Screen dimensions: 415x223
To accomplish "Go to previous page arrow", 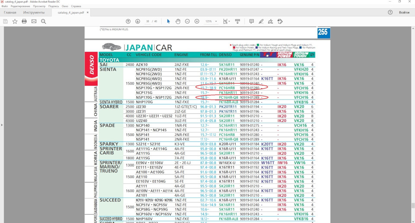I will (x=128, y=21).
